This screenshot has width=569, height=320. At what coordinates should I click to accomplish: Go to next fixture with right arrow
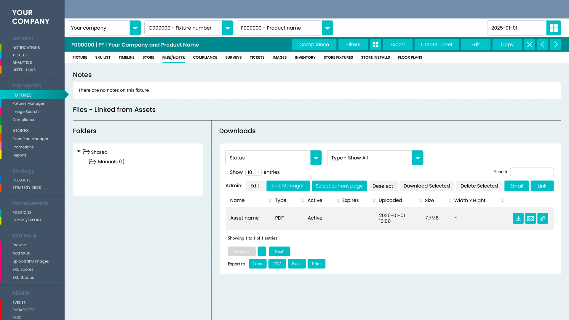click(556, 44)
